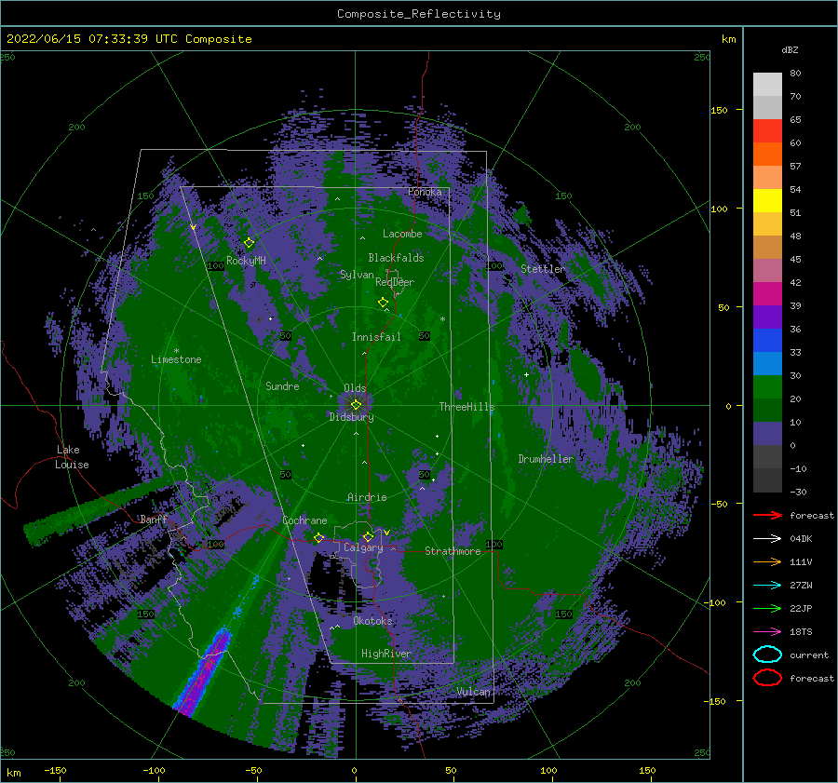Screen dimensions: 838x783
Task: Click the Banff label
Action: click(154, 520)
